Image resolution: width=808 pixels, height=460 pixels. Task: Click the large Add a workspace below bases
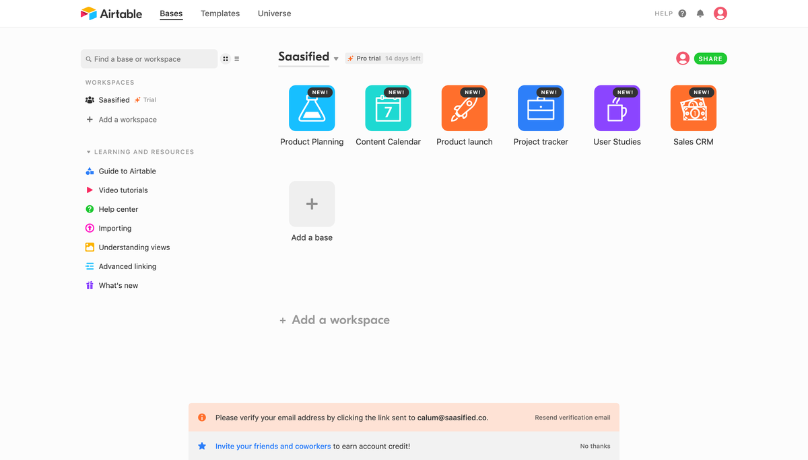tap(335, 320)
